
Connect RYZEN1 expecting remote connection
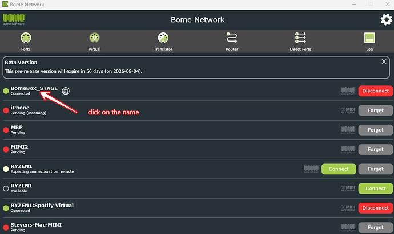pyautogui.click(x=339, y=169)
